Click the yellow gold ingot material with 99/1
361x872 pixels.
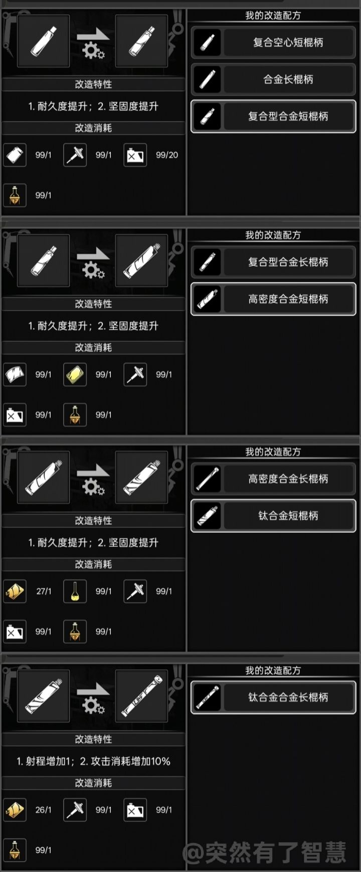(x=75, y=374)
